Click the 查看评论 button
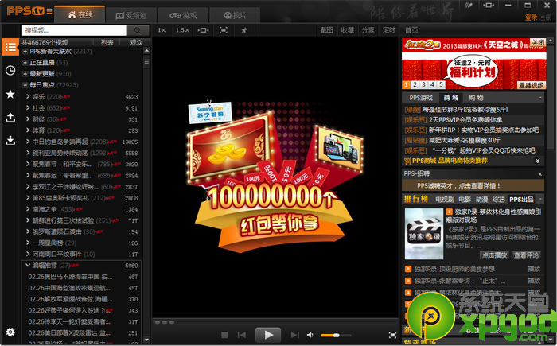 [527, 255]
